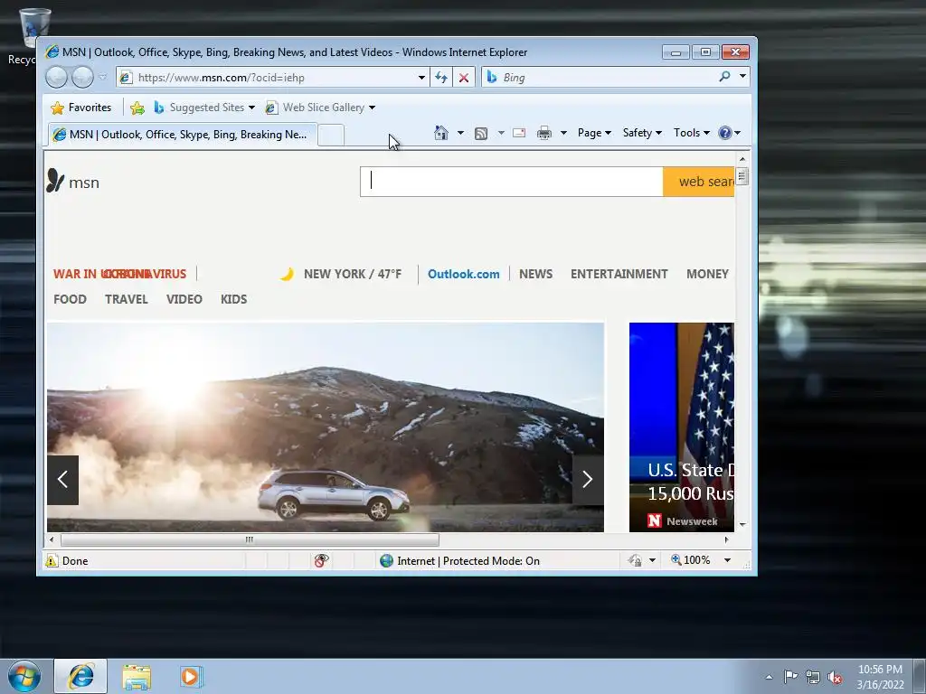Click the horizontal scrollbar thumb
926x694 pixels.
point(250,539)
